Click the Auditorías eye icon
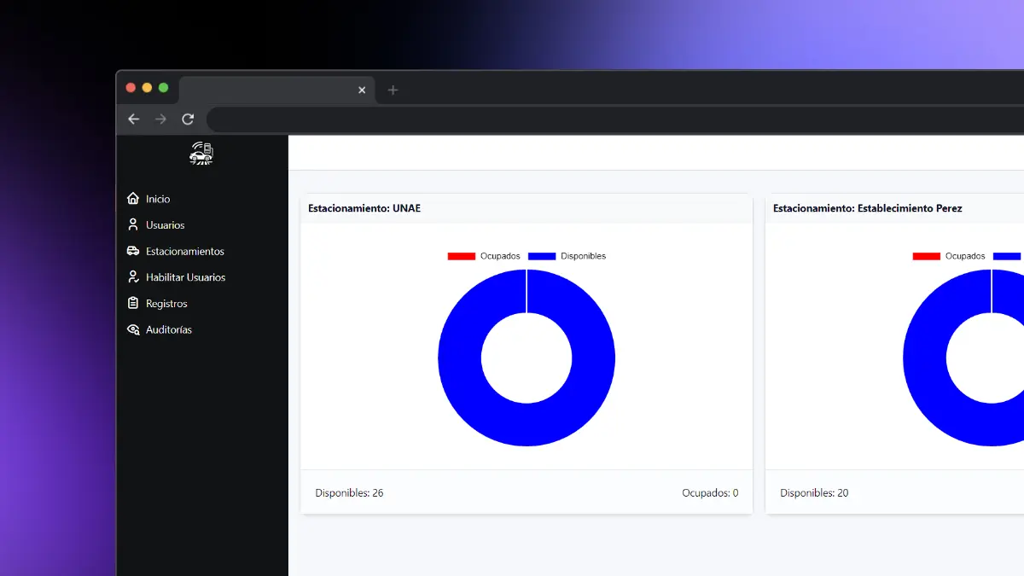 [133, 330]
